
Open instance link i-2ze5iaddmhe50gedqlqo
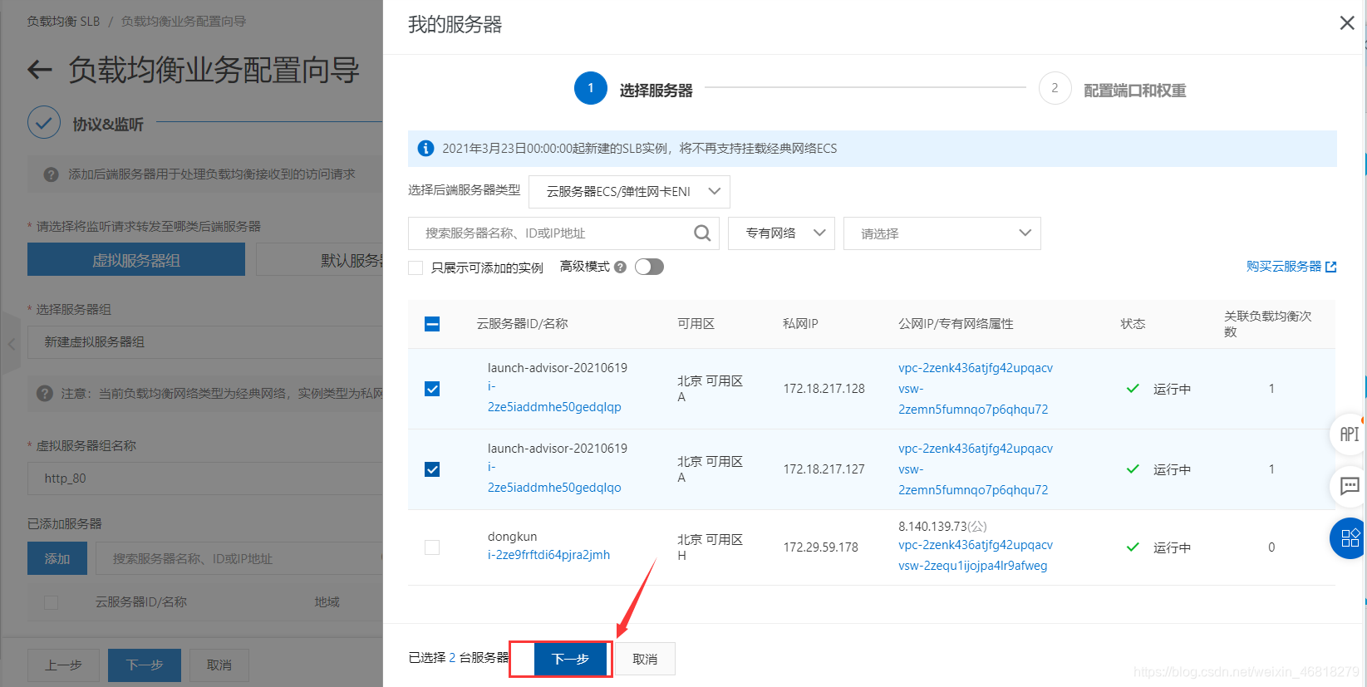[554, 478]
